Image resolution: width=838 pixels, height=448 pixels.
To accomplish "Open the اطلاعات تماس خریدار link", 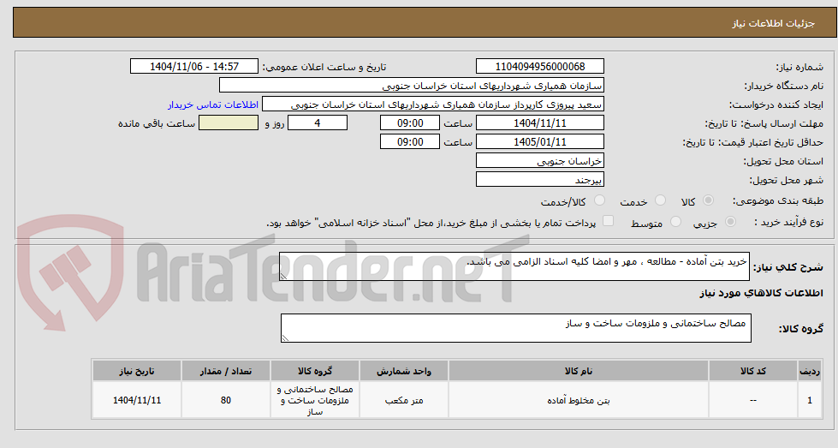I will click(212, 105).
